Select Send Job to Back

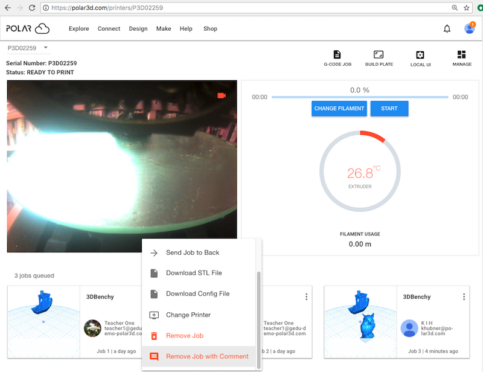coord(199,252)
